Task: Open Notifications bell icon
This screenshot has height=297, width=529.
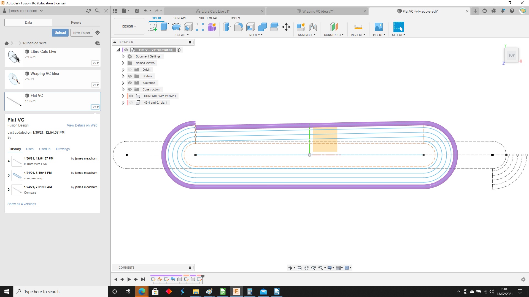Action: 503,11
